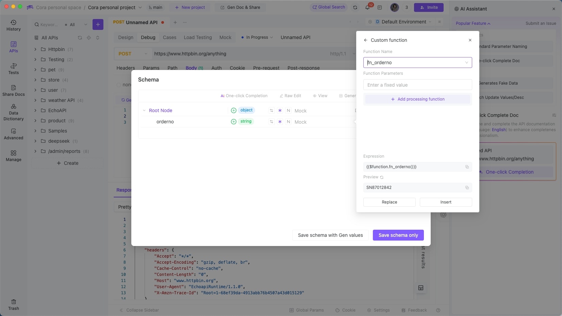This screenshot has height=316, width=562.
Task: Click Save schema only button
Action: 398,235
